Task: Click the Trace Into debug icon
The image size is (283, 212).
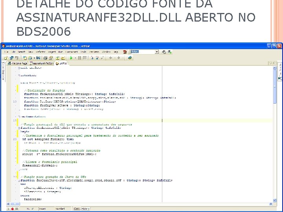Action: 92,58
